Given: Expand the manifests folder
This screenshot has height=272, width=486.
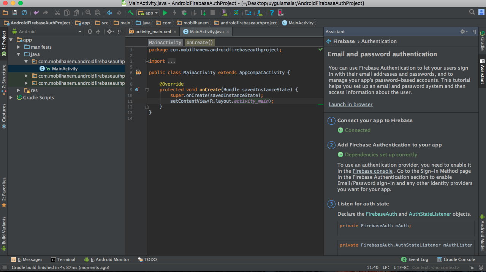Looking at the screenshot, I should coord(19,47).
